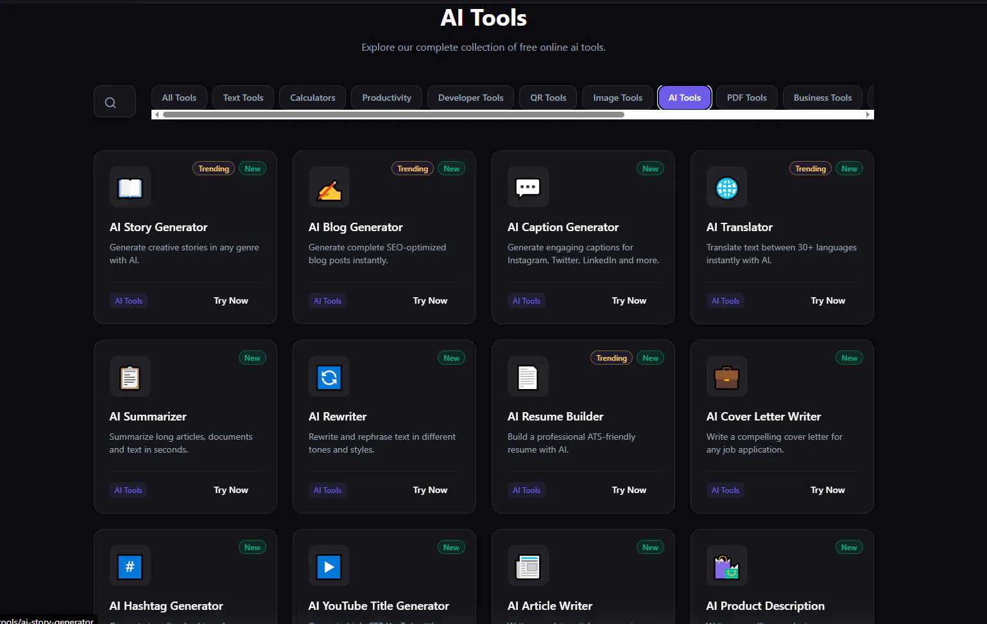Click Try Now on AI Blog Generator
The height and width of the screenshot is (624, 987).
click(x=430, y=300)
